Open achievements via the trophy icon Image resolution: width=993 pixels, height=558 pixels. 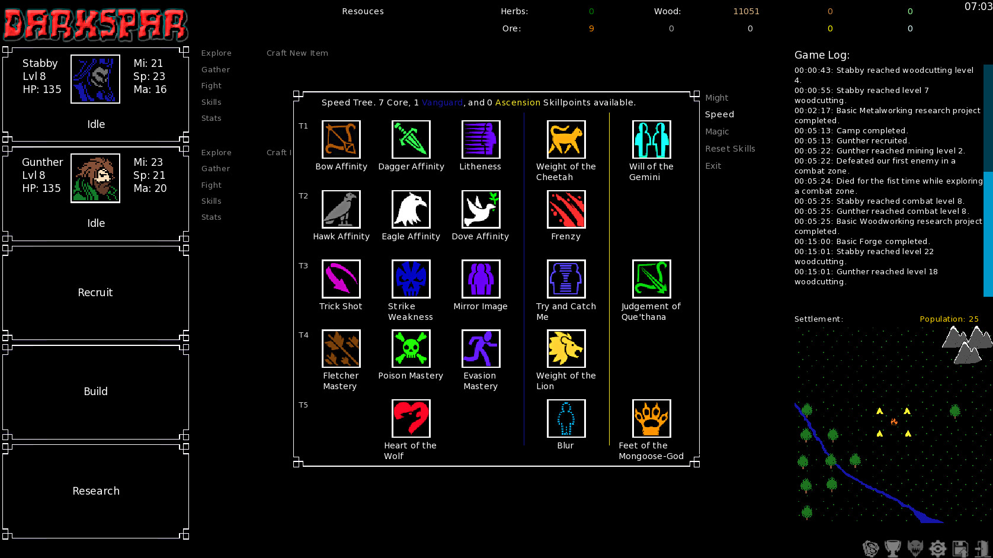[892, 548]
